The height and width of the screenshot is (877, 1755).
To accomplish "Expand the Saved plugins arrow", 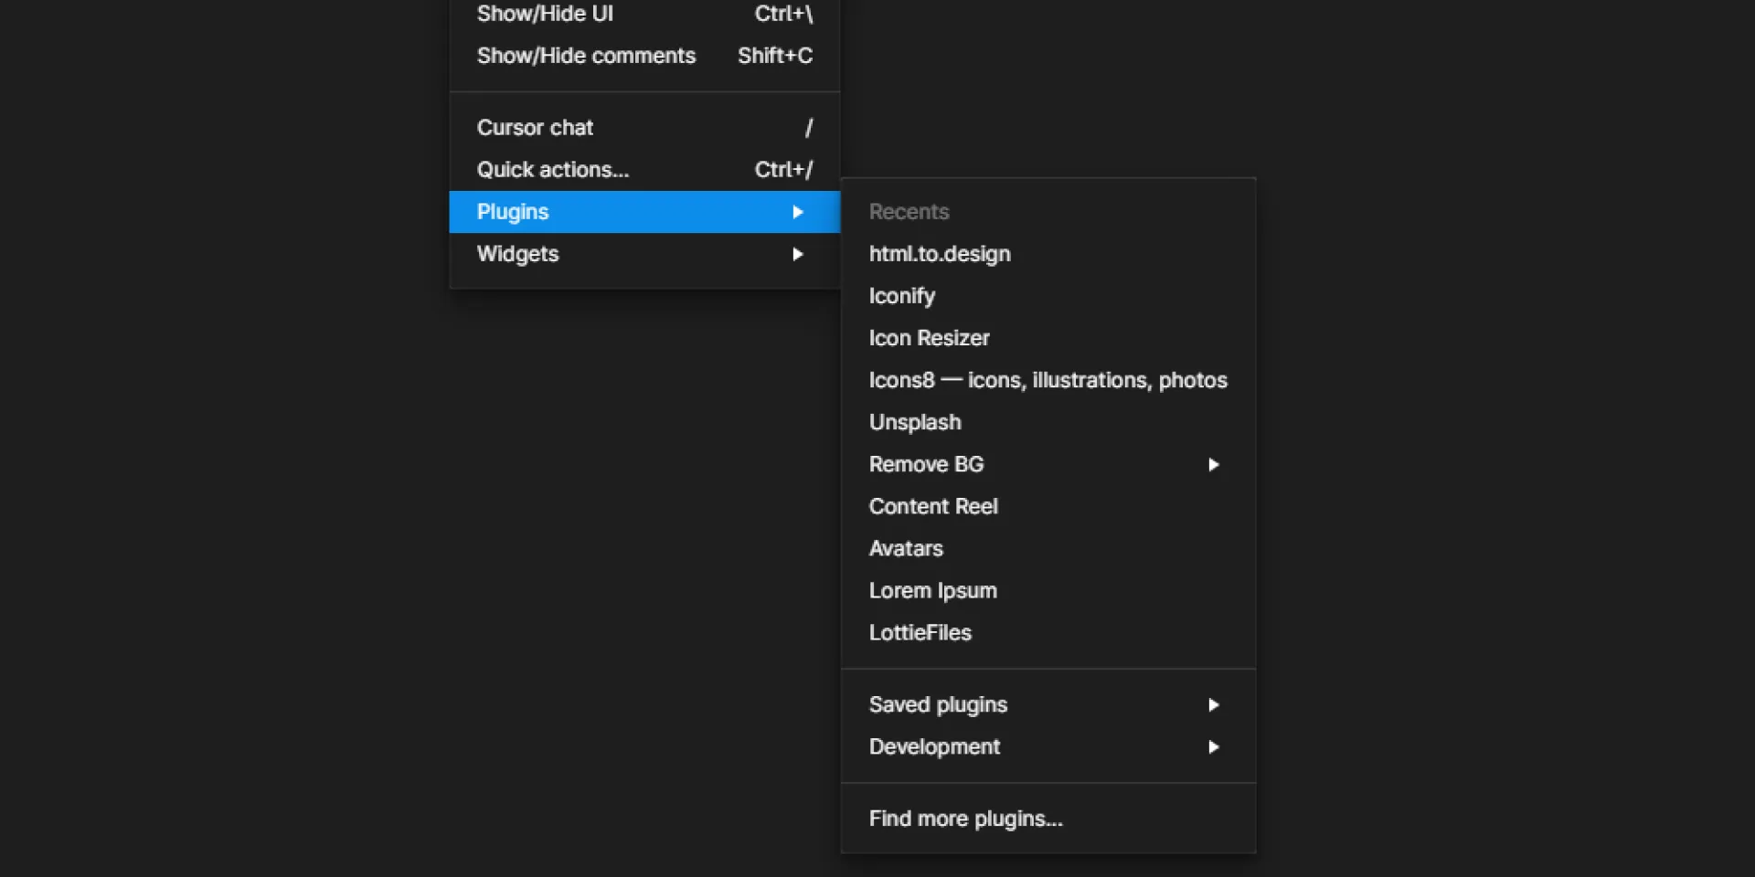I will point(1214,704).
